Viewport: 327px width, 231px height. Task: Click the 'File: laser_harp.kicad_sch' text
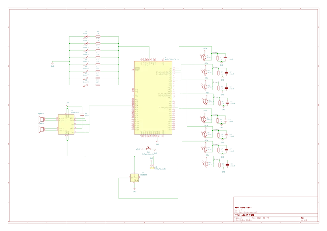click(x=246, y=212)
